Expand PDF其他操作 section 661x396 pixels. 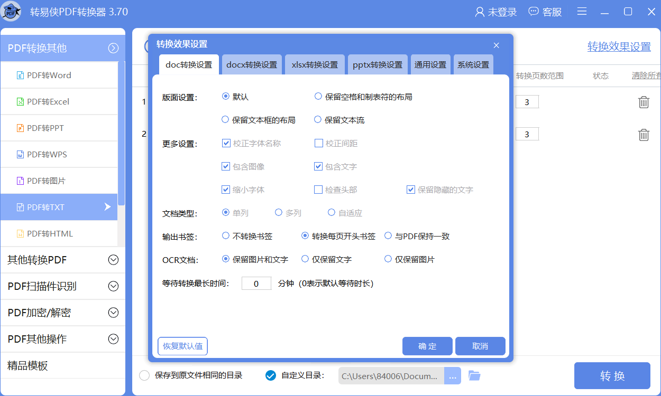click(113, 339)
